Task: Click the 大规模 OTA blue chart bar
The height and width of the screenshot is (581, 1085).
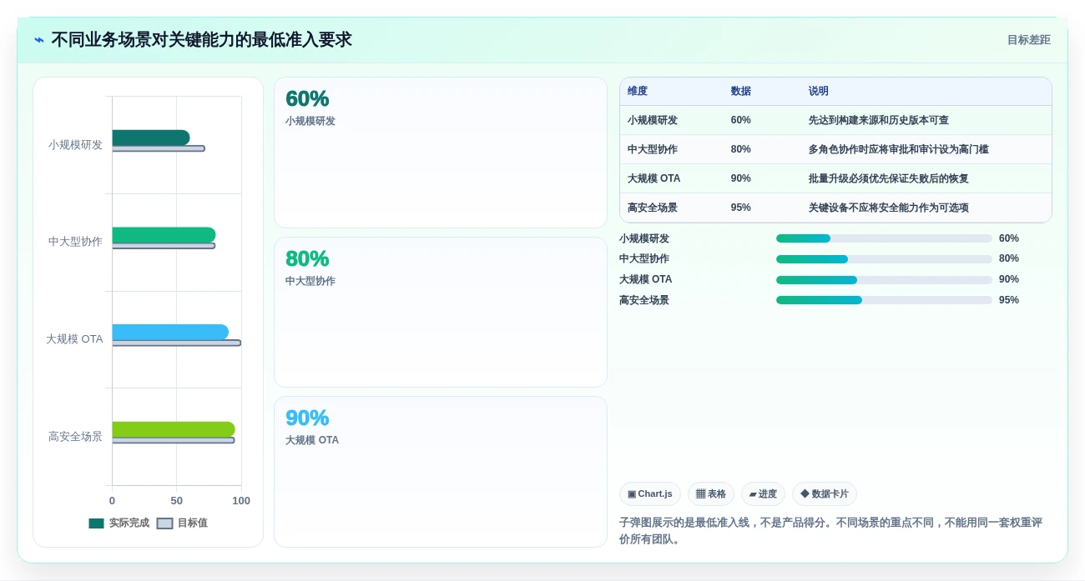Action: (170, 332)
